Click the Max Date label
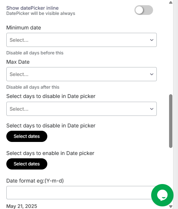Screen dimensions: 178x209 point(18,62)
